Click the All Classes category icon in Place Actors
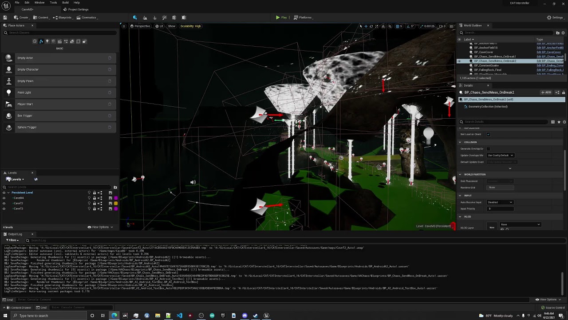The image size is (568, 320). (x=84, y=41)
